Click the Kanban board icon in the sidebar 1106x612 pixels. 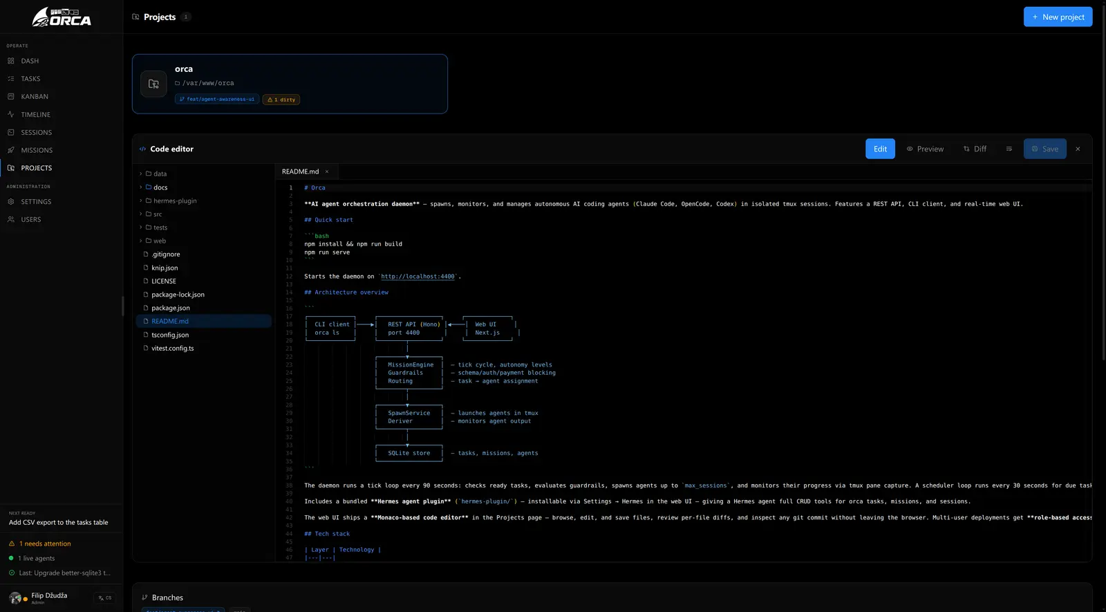(x=11, y=97)
